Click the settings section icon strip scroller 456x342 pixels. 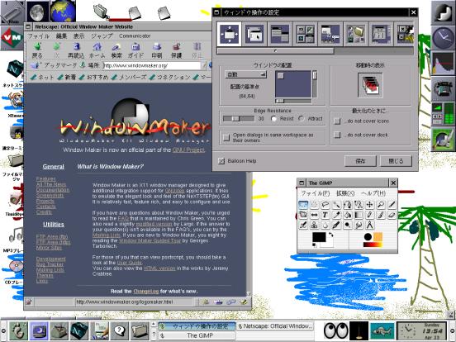[275, 51]
